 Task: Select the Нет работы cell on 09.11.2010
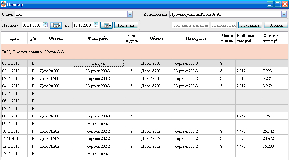point(98,124)
